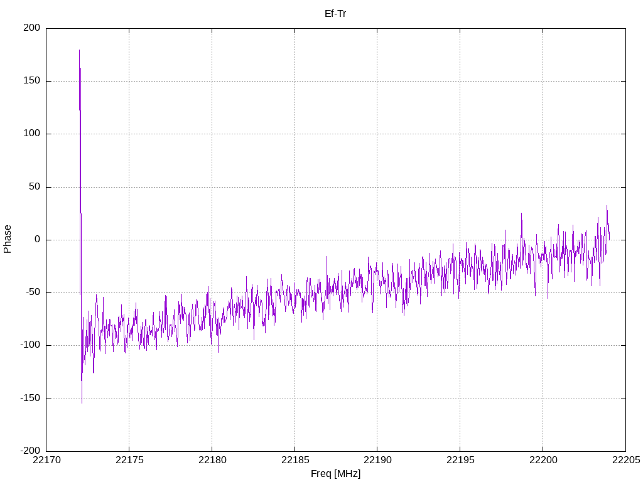Click the -200 y-axis tick label
643x482 pixels.
[x=30, y=451]
